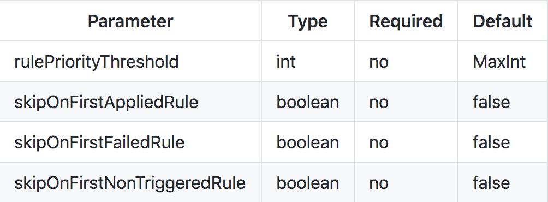The image size is (548, 202).
Task: Click boolean type for skipOnFirstNonTriggeredRule
Action: pos(307,183)
